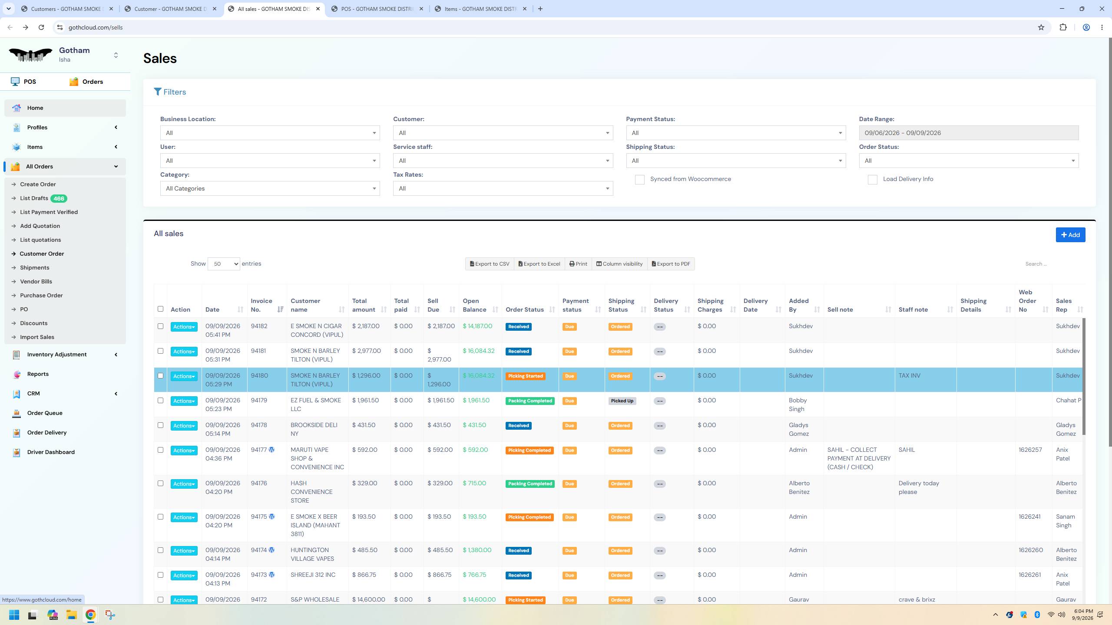Bookmark this page with star icon

(x=1041, y=27)
